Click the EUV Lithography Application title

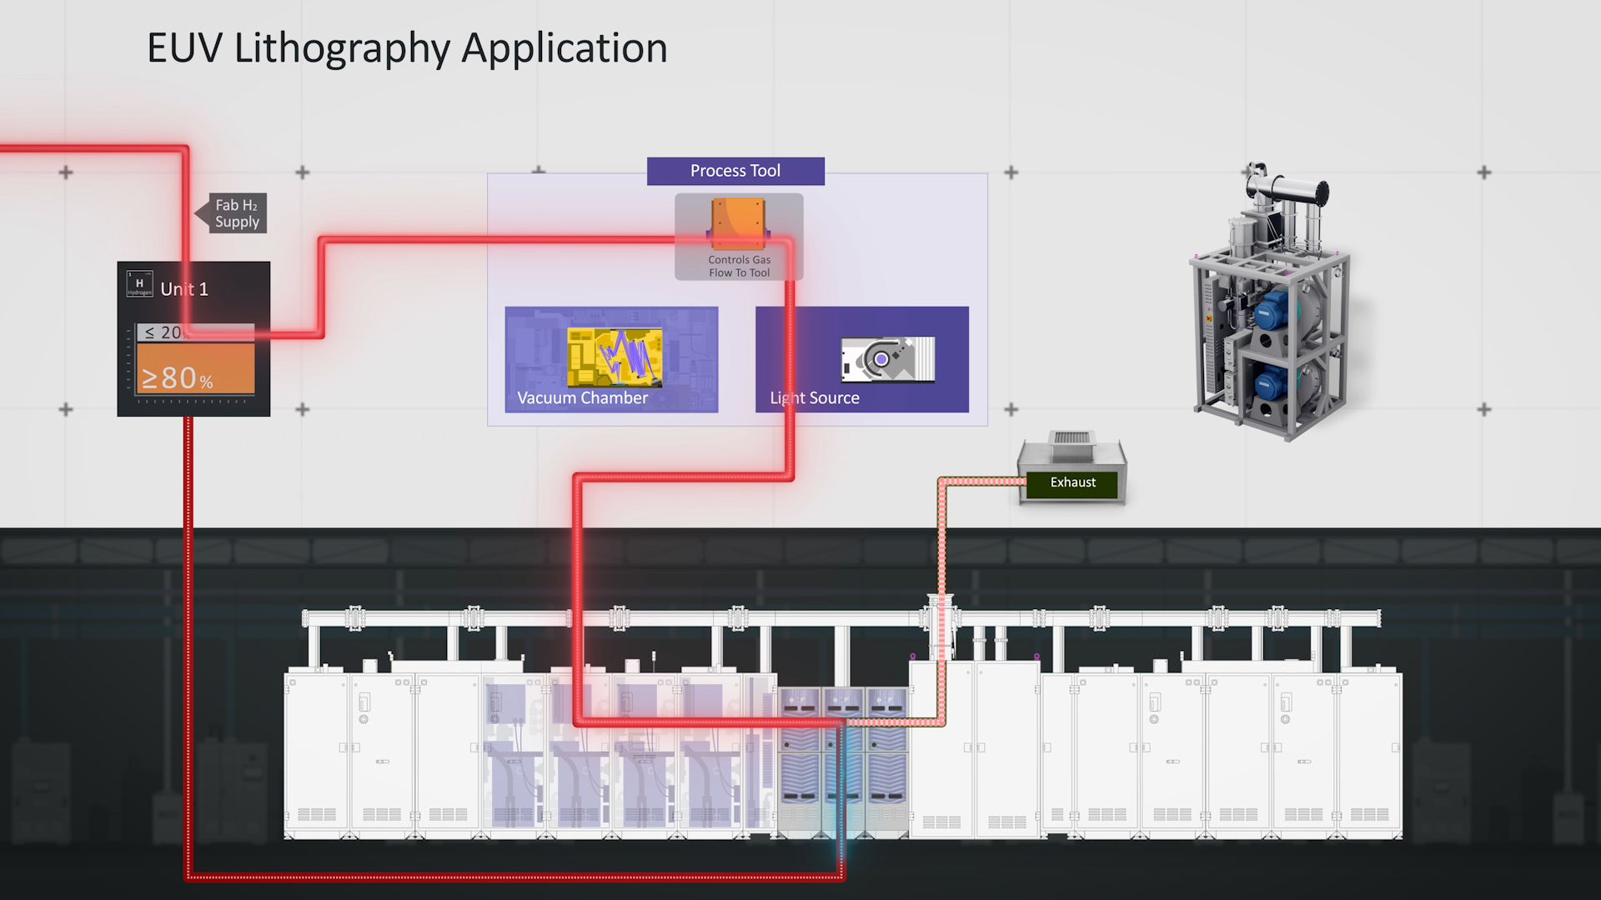pos(407,48)
